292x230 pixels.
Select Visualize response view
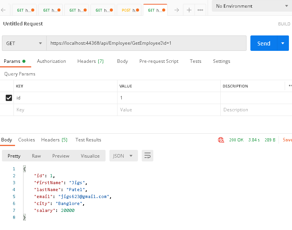90,156
